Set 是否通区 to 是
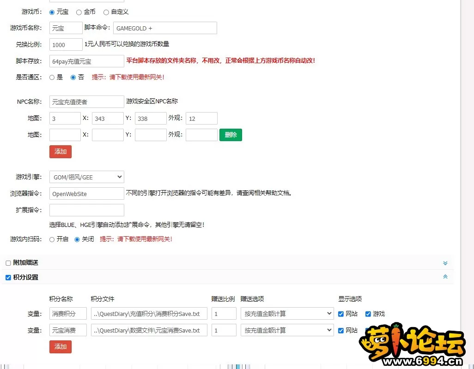The width and height of the screenshot is (474, 369). point(52,77)
